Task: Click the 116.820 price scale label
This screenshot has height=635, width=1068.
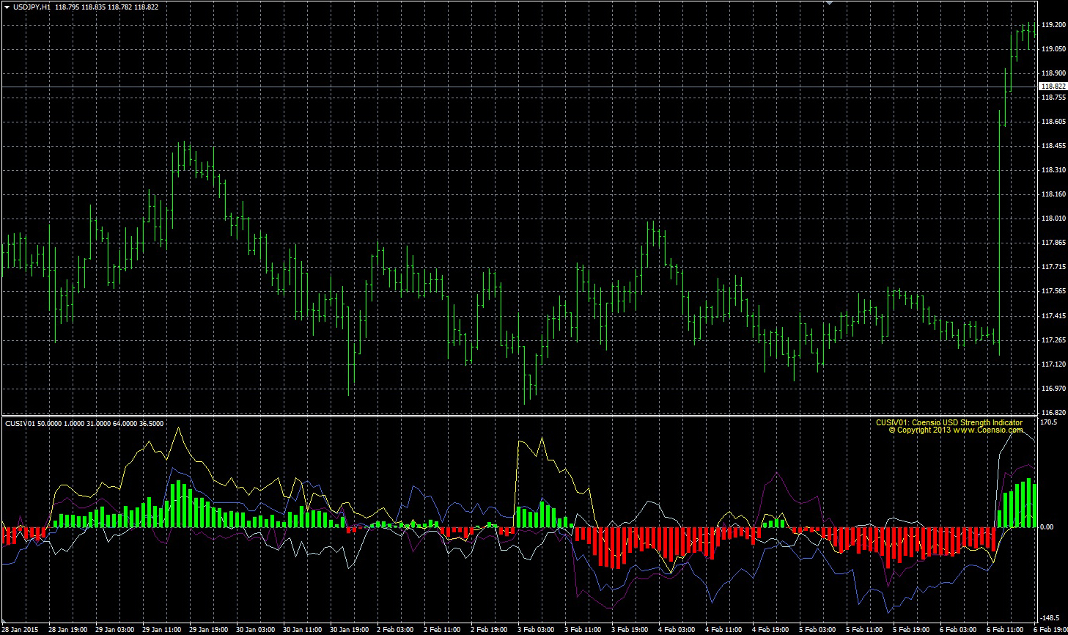Action: (x=1053, y=413)
